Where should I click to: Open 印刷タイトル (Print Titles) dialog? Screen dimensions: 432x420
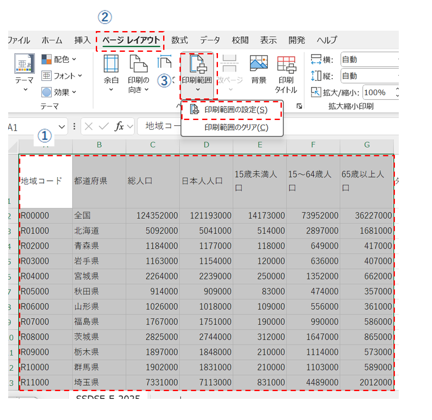tap(286, 73)
